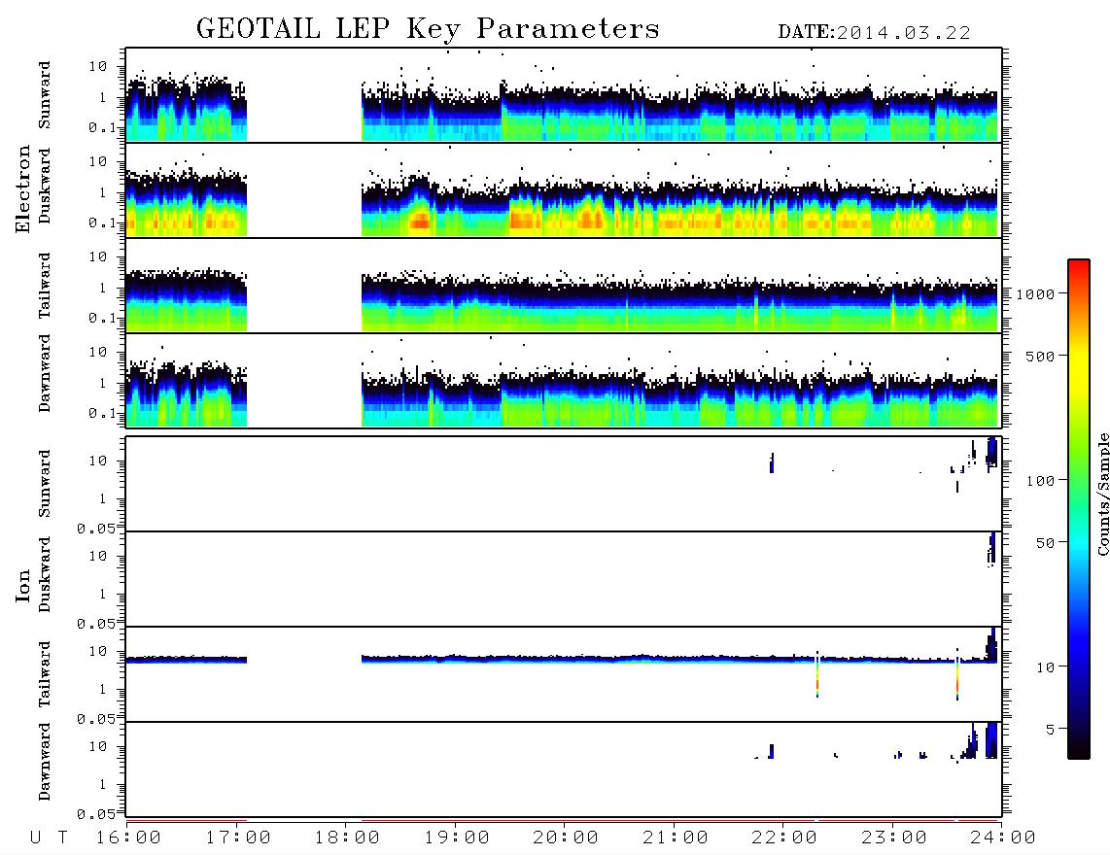Click the Ion Tailward spike near 22:20
This screenshot has height=855, width=1110.
[x=816, y=676]
